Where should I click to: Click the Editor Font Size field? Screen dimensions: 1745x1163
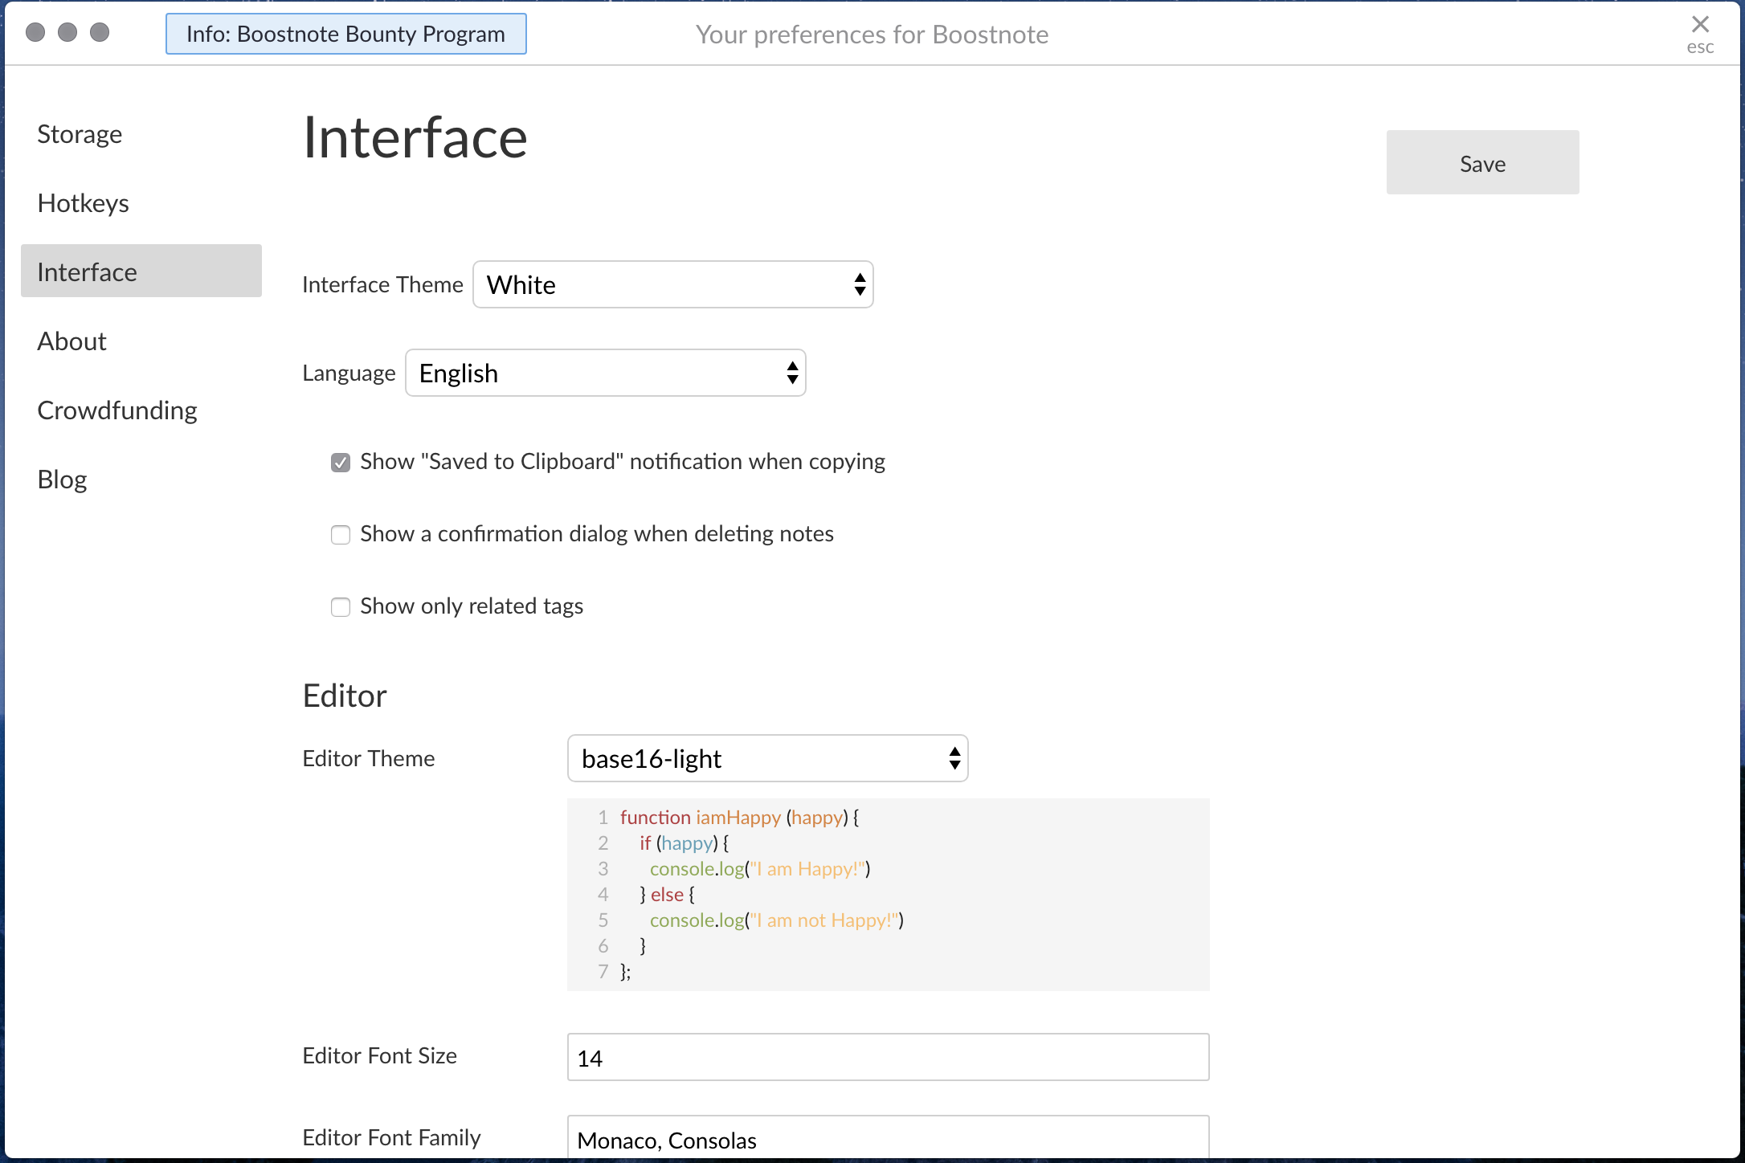[x=888, y=1057]
